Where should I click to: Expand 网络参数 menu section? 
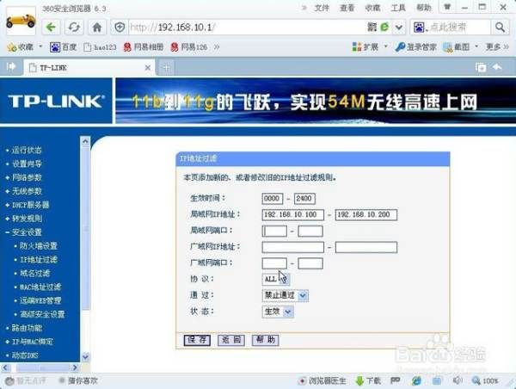27,178
